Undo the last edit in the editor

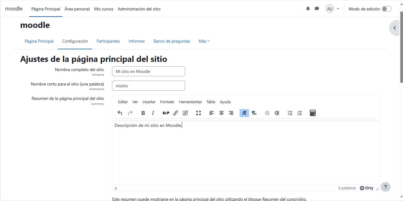tap(120, 113)
